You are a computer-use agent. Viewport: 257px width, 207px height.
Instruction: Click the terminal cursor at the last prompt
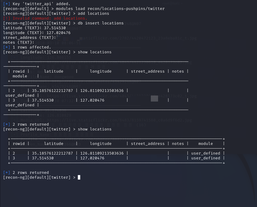pos(79,177)
